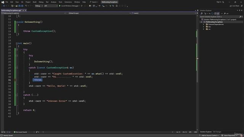Screen dimensions: 244x137
Task: Click return 0 statement on line 41
Action: (29, 110)
